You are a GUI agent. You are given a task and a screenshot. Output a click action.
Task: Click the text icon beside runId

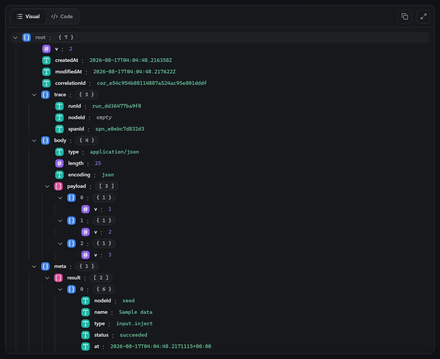point(59,106)
